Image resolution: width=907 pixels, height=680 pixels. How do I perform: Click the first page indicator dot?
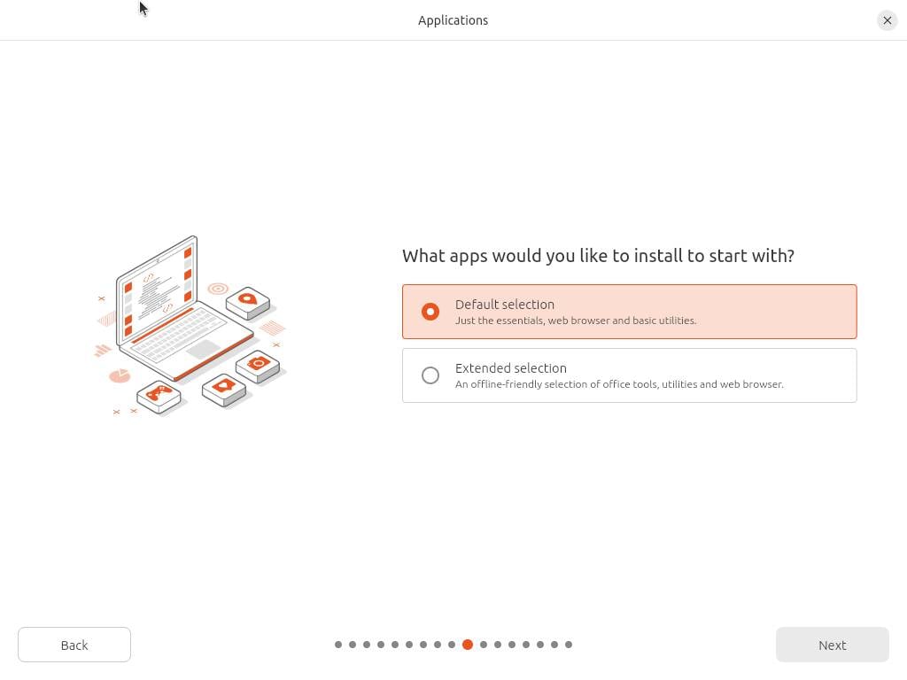338,645
